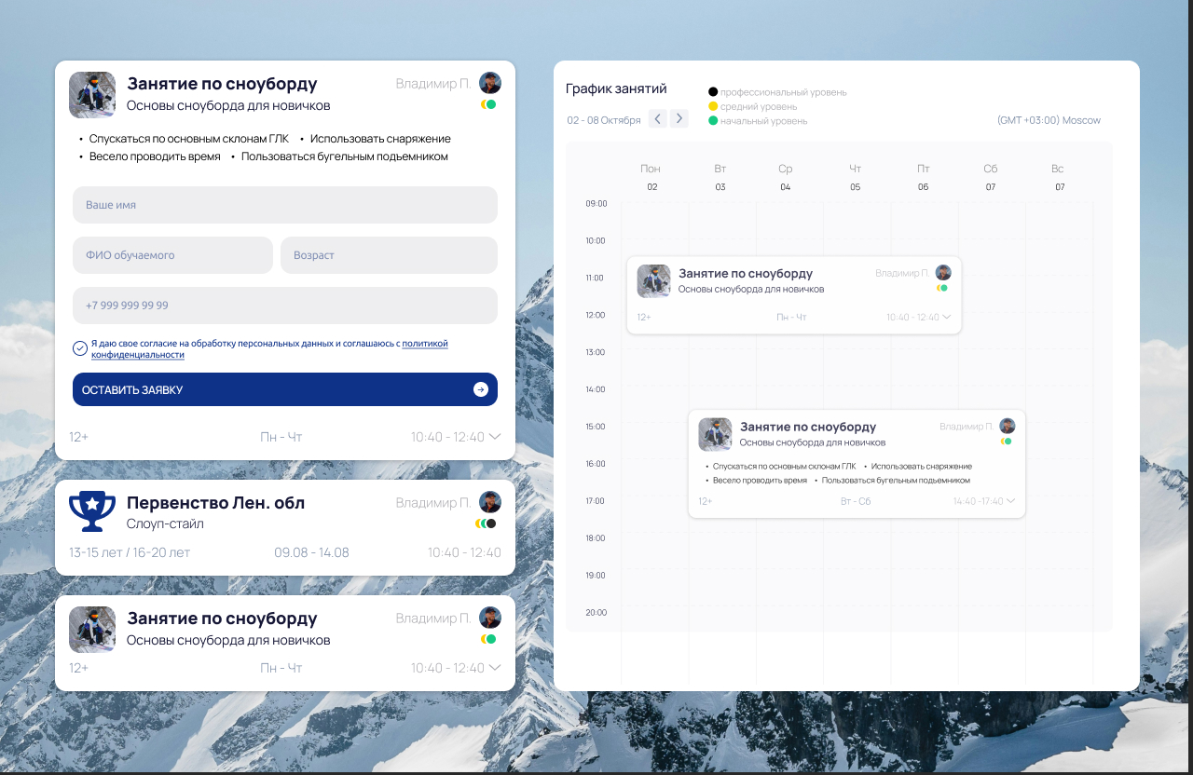Click the Вт - Сб days label

pyautogui.click(x=856, y=501)
